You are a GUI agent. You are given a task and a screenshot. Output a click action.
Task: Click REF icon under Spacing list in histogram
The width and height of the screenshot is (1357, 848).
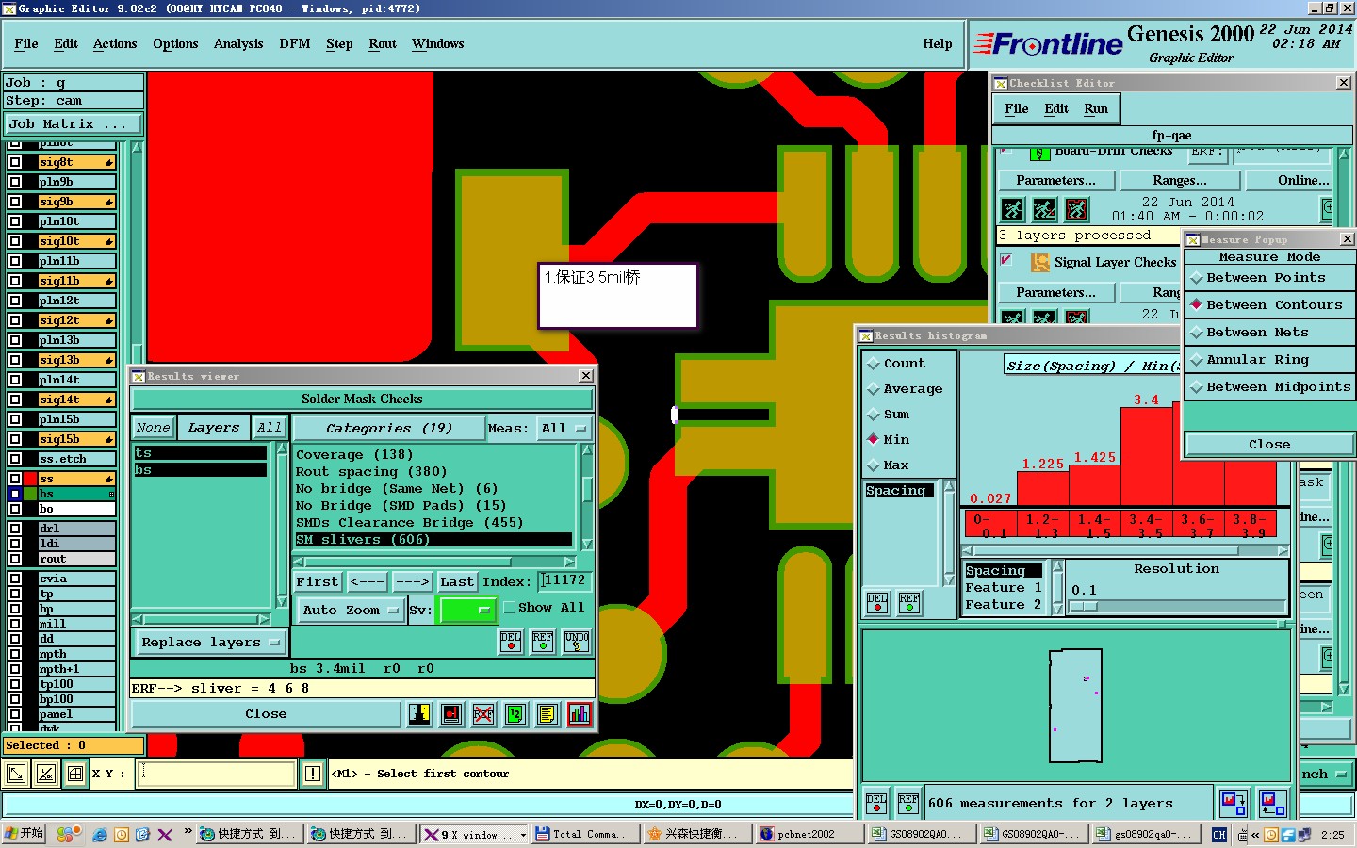[x=909, y=602]
